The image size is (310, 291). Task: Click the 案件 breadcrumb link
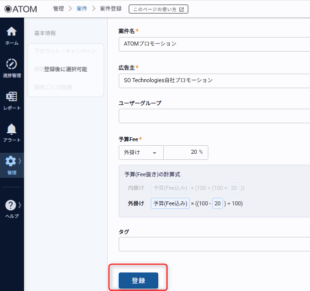(x=82, y=9)
